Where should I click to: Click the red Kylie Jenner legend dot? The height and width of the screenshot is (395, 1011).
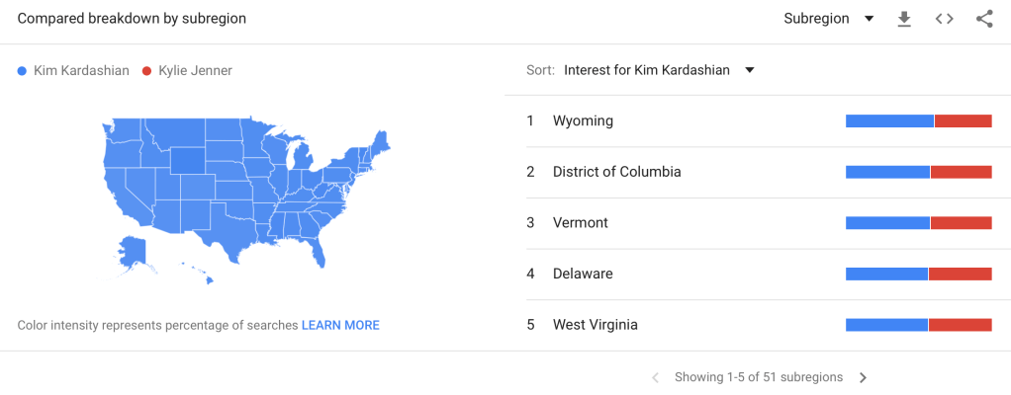pos(147,71)
